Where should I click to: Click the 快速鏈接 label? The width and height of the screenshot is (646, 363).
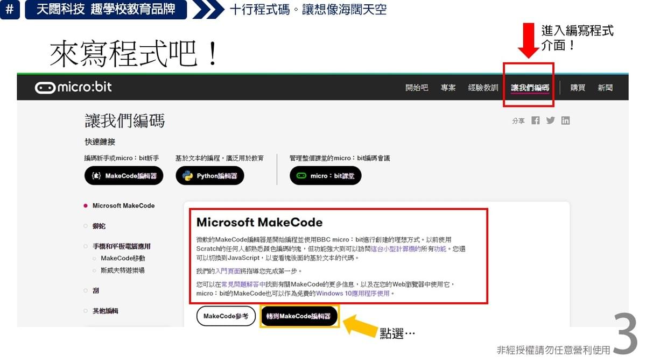tap(100, 142)
